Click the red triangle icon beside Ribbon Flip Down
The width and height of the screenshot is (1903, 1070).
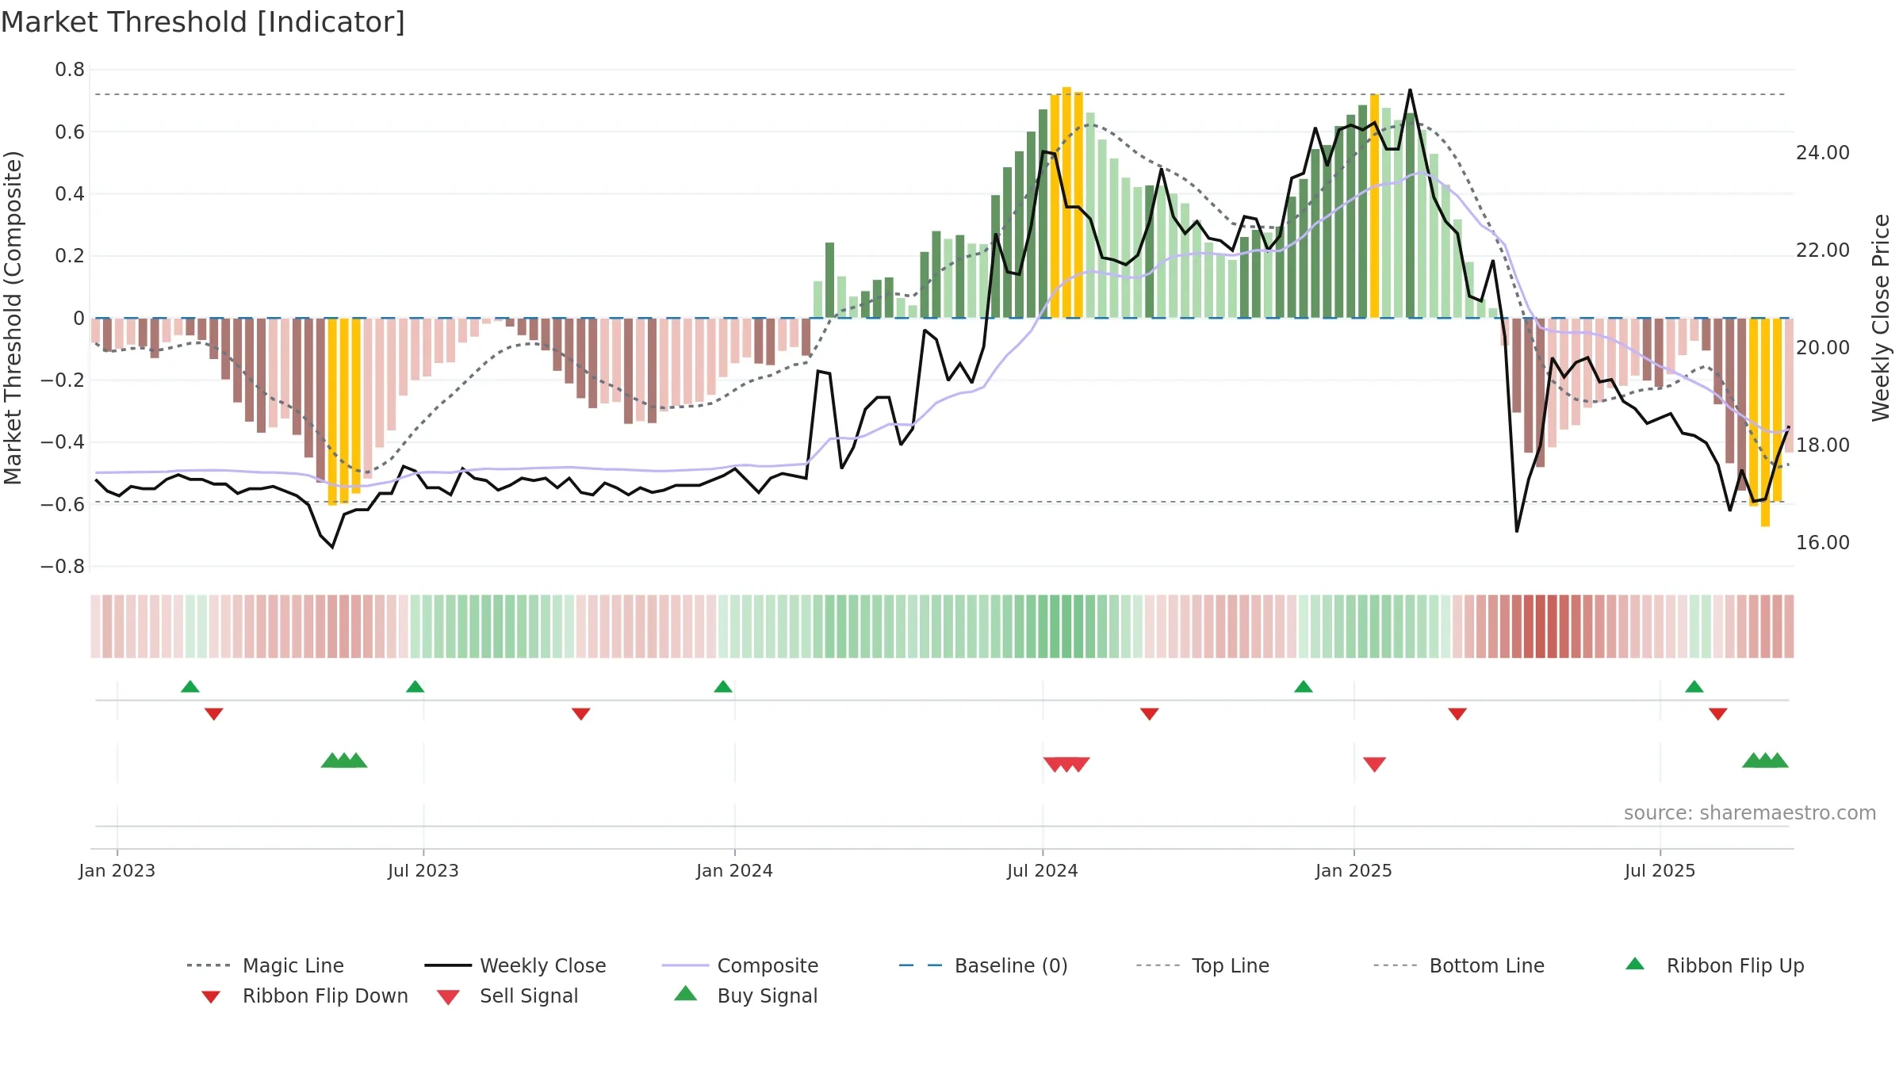211,997
